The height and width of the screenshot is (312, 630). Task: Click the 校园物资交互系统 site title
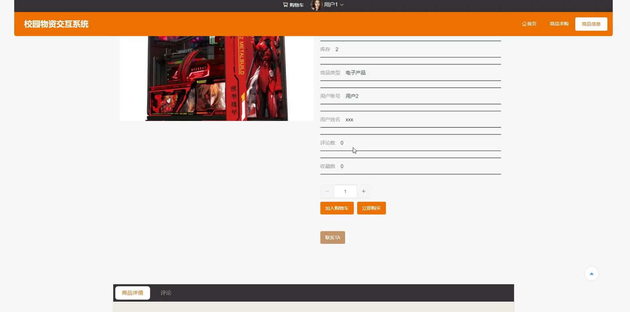tap(56, 24)
